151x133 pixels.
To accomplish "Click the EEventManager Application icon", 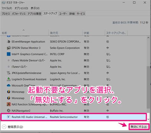I will 9,42.
